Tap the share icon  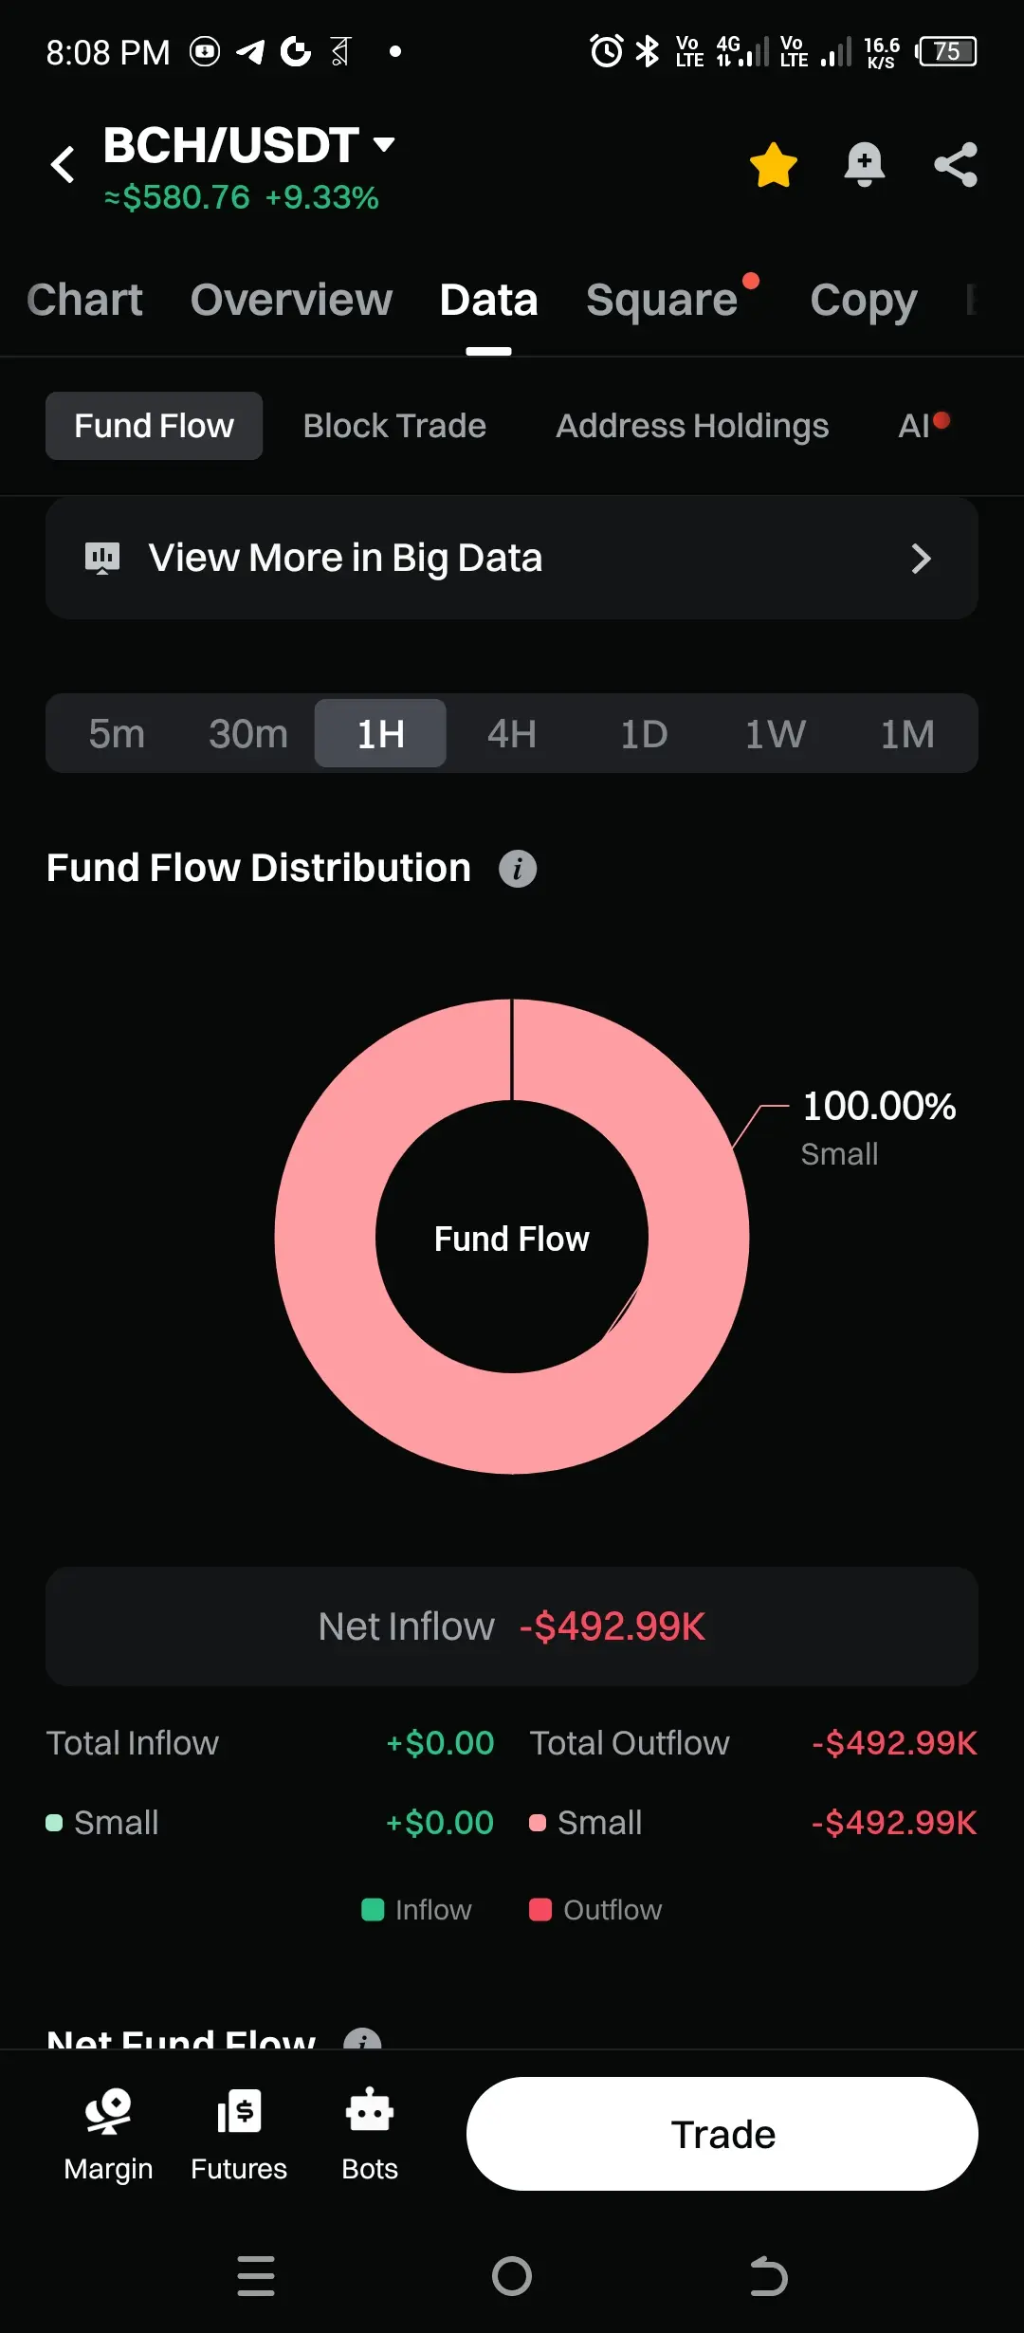point(955,165)
